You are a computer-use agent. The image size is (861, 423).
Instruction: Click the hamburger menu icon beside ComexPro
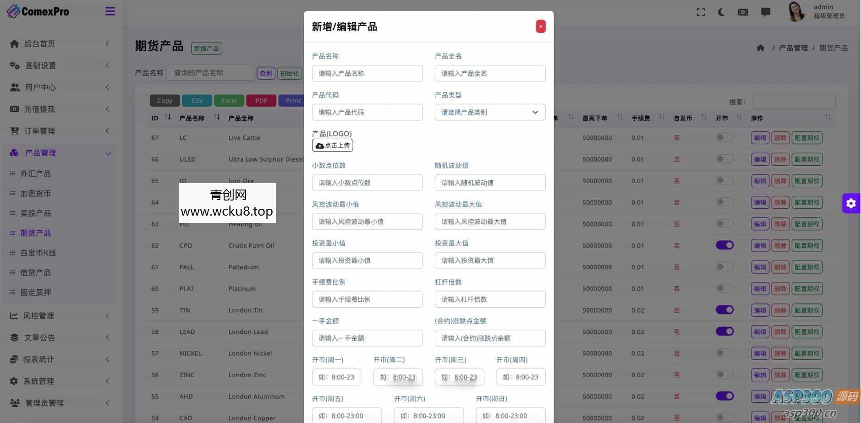[110, 11]
